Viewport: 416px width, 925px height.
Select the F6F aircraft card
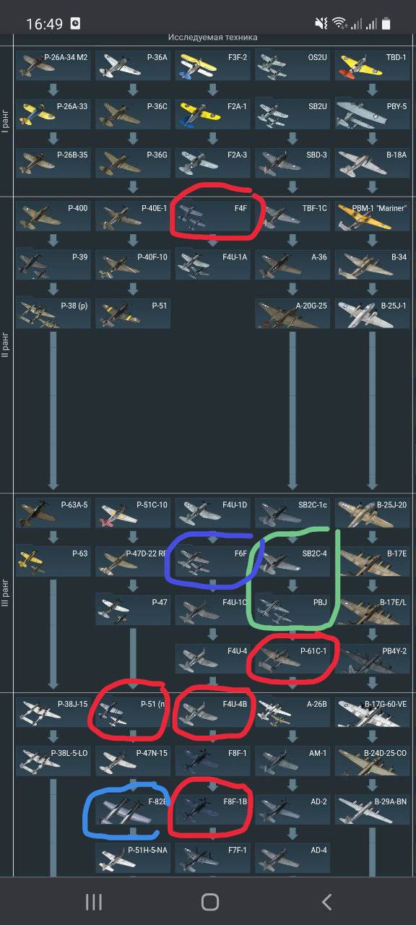tap(213, 562)
